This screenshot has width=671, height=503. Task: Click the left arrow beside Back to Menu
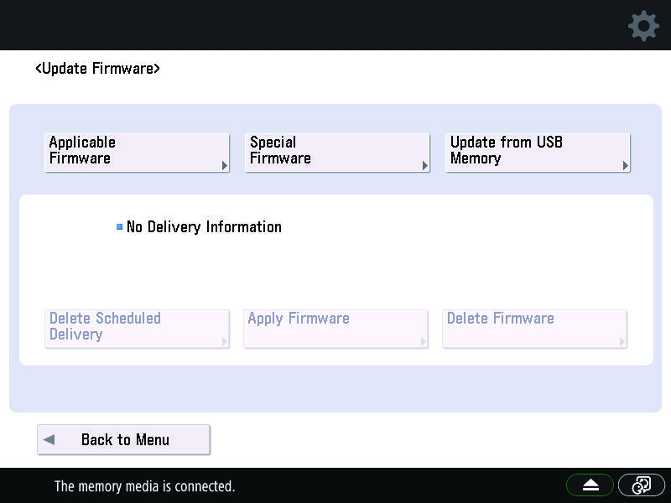(x=49, y=439)
